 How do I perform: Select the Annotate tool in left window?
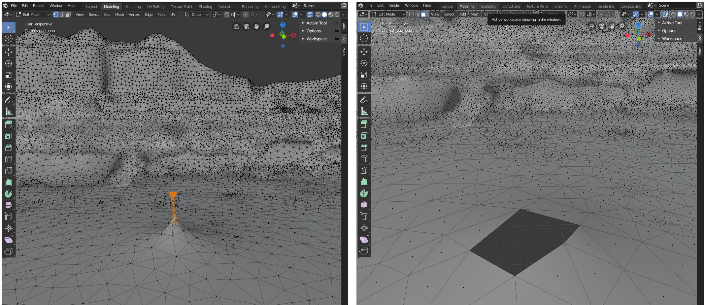point(9,100)
